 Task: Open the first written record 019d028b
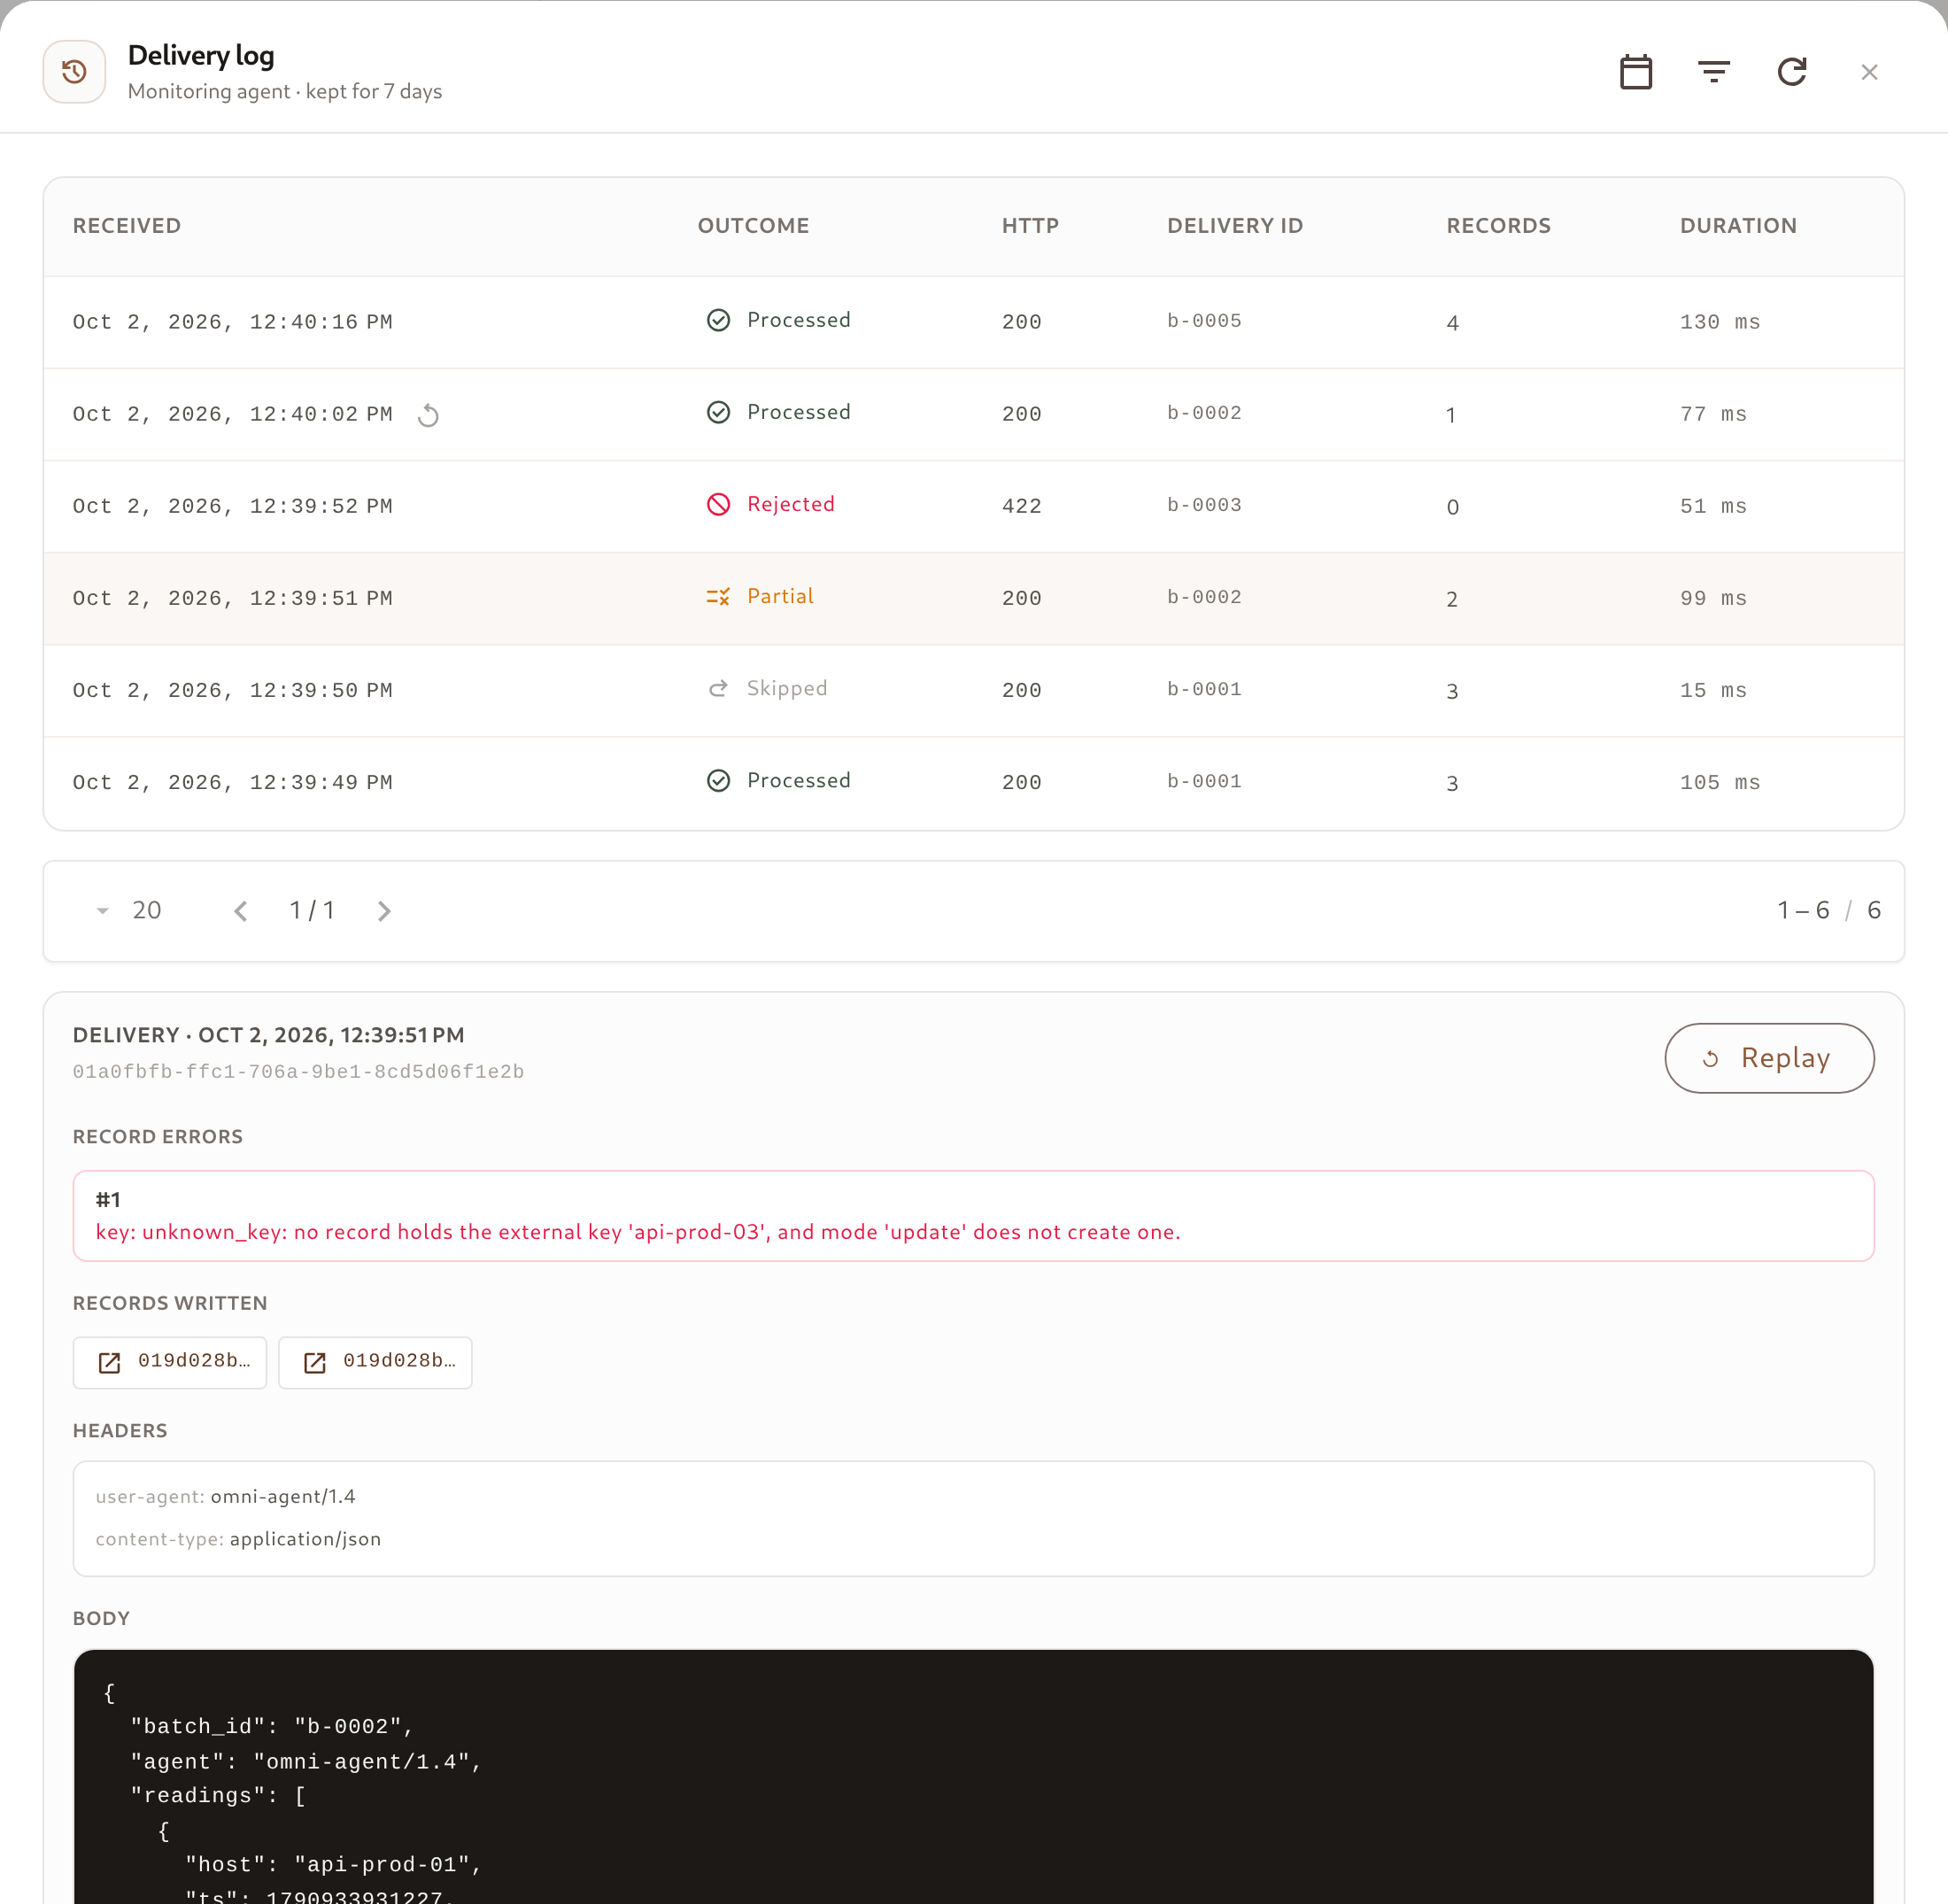pyautogui.click(x=170, y=1362)
